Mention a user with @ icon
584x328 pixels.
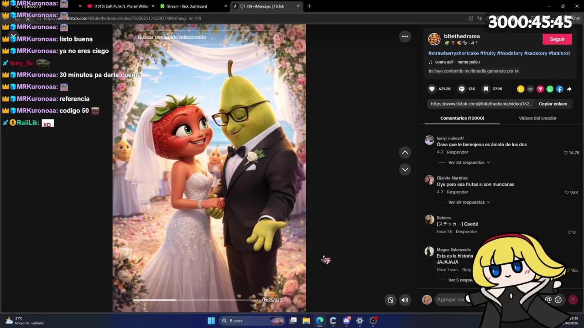[x=548, y=299]
